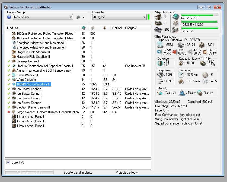
Task: Switch to Projected effects
Action: (x=126, y=173)
